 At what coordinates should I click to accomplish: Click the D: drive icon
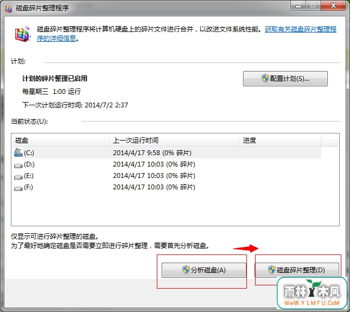(x=18, y=165)
